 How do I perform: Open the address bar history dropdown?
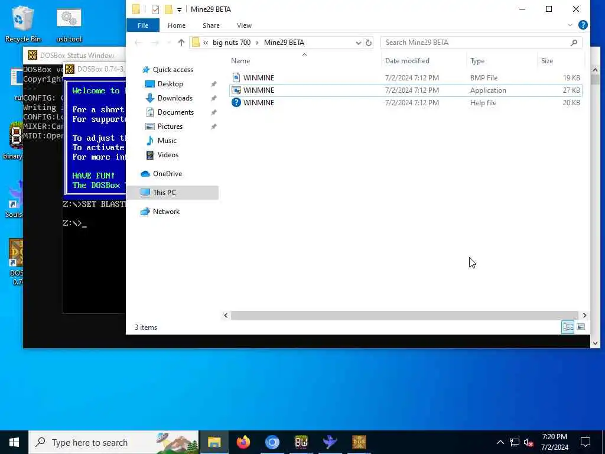tap(358, 43)
